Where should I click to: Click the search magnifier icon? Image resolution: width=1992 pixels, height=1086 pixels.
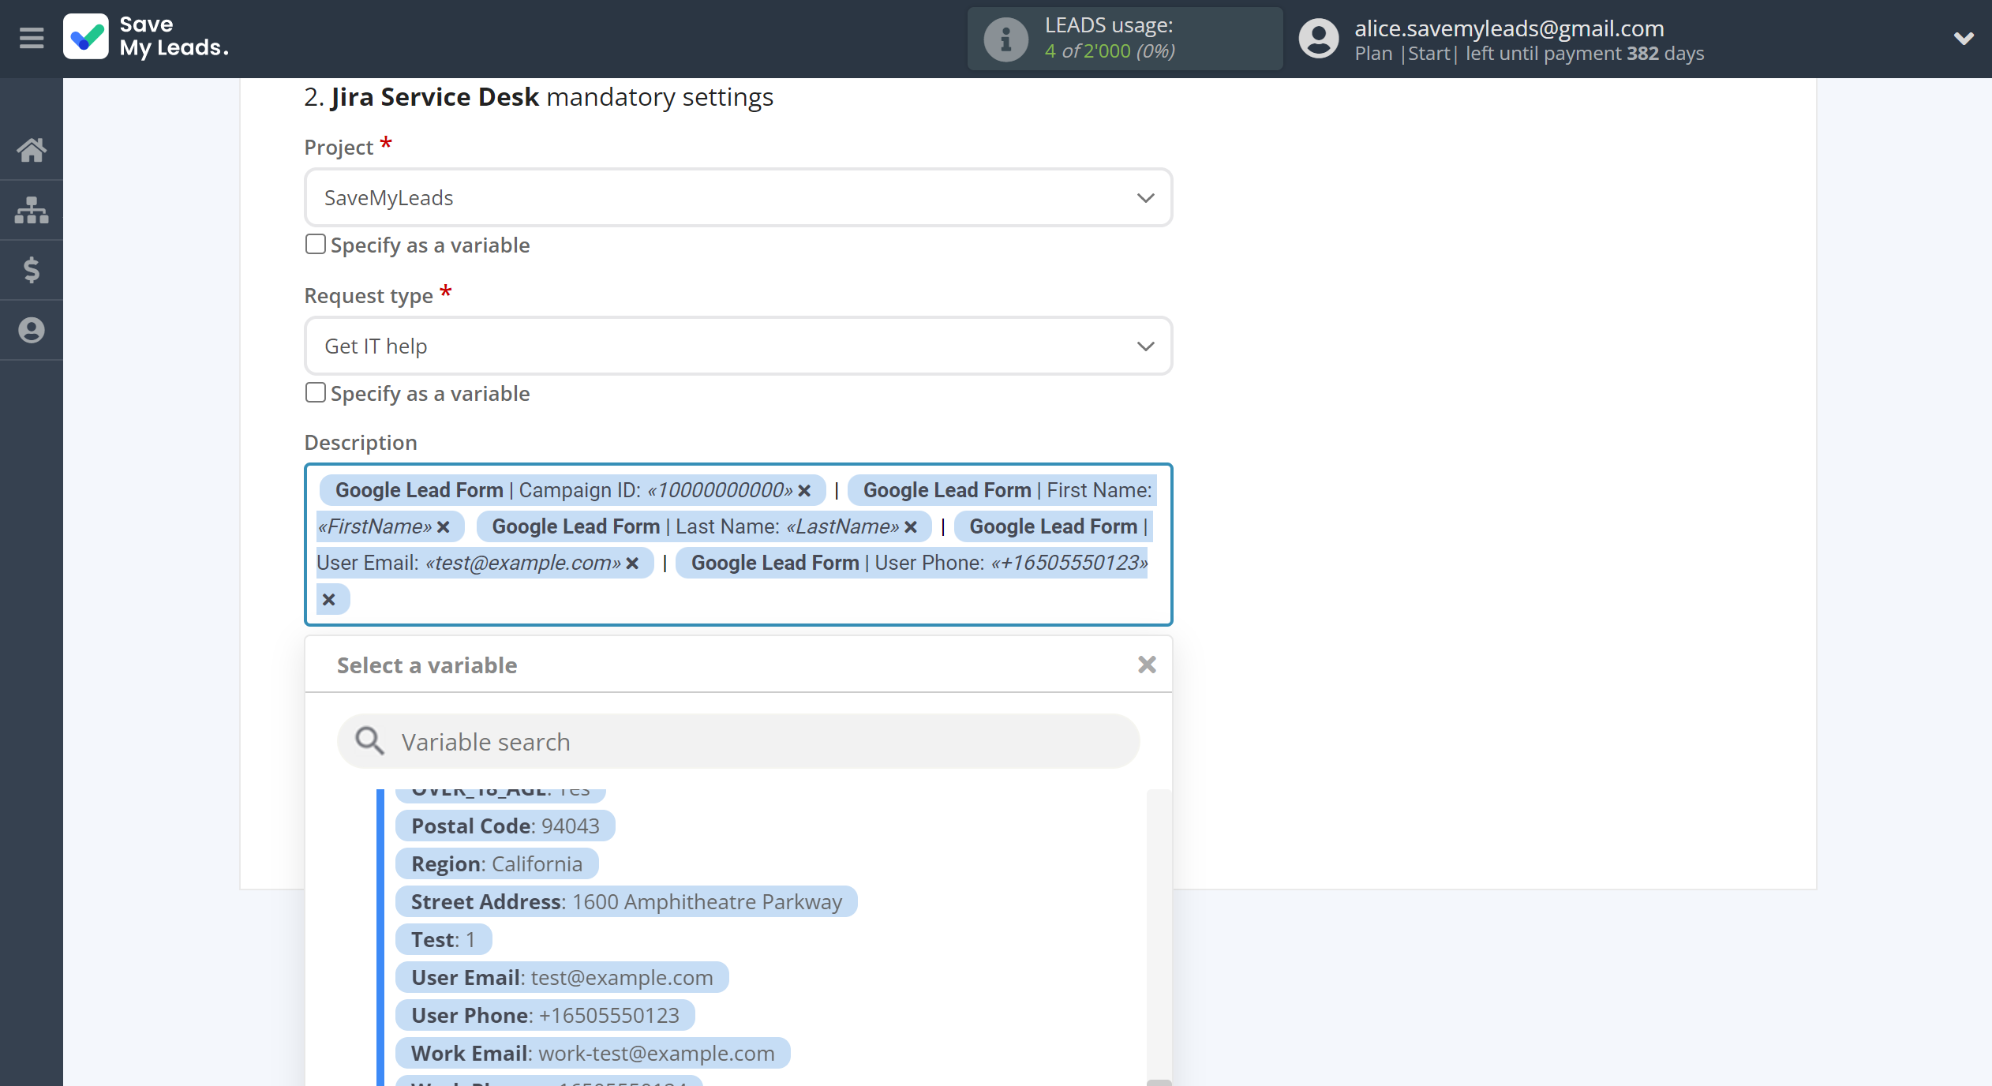369,741
